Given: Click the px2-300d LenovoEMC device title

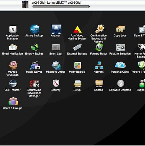Looking at the screenshot, I should (x=56, y=2).
